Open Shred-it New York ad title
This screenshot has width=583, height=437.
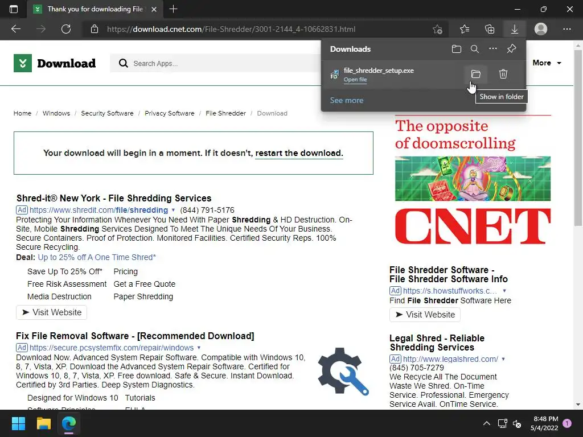coord(114,198)
